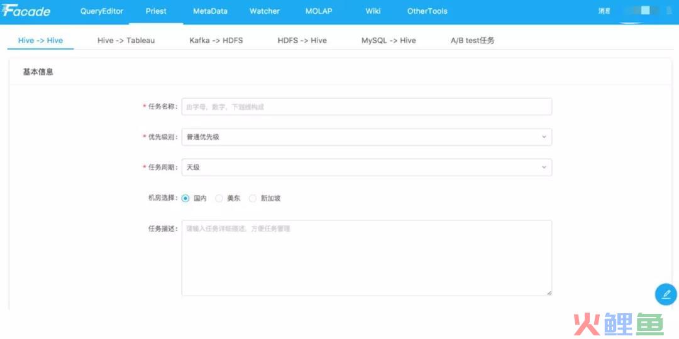
Task: Open the Priest menu
Action: [x=156, y=11]
